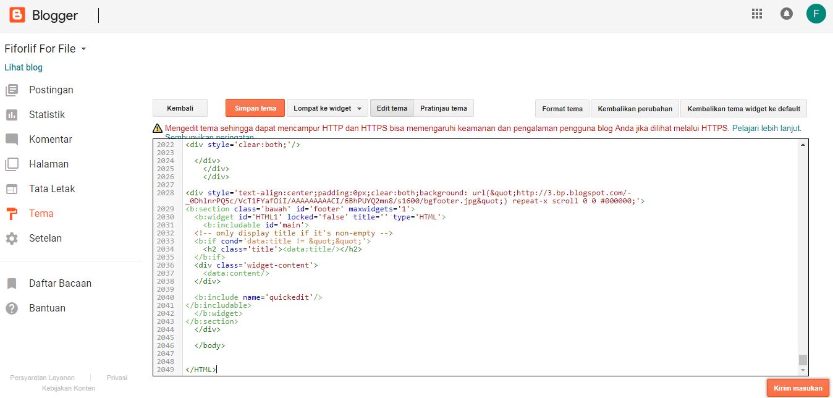Screen dimensions: 833x398
Task: Open the Persyaratan Layanan link
Action: pos(42,378)
